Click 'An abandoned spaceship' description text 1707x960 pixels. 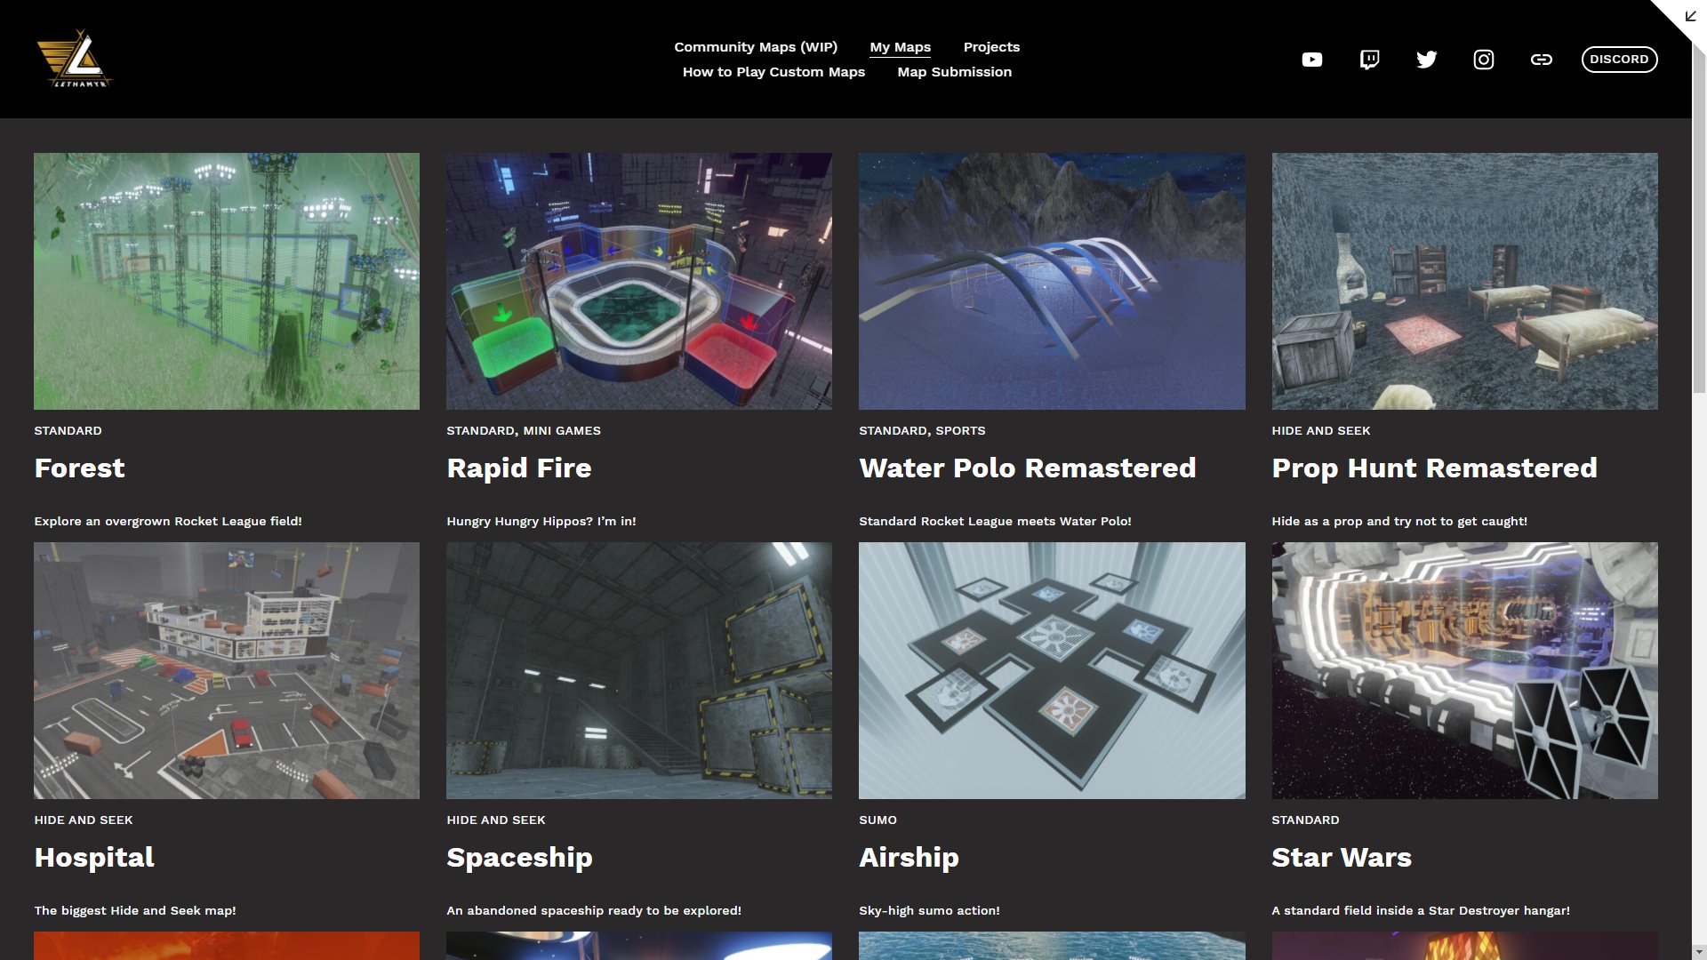pos(594,910)
